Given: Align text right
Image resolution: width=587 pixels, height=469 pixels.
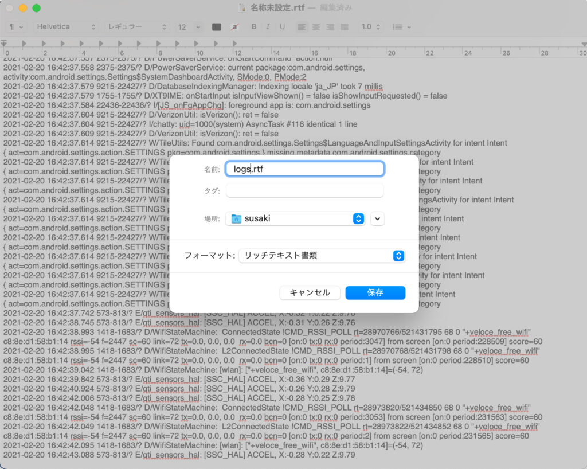Looking at the screenshot, I should pos(330,27).
